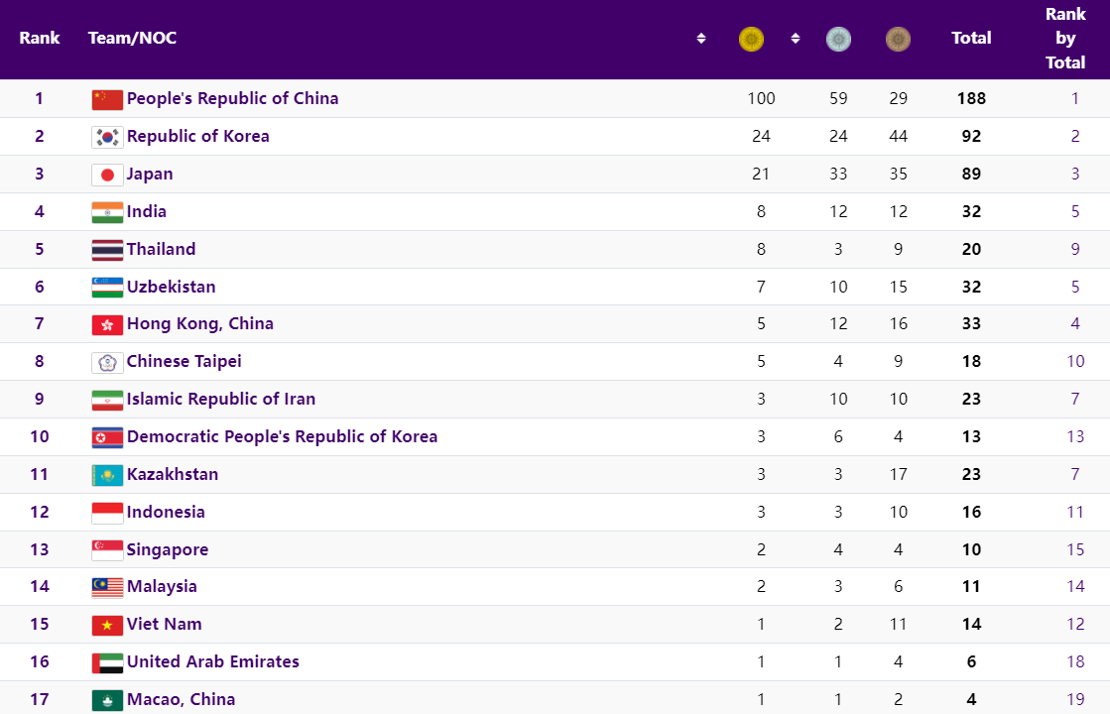Click the Japan flag icon

pyautogui.click(x=107, y=175)
